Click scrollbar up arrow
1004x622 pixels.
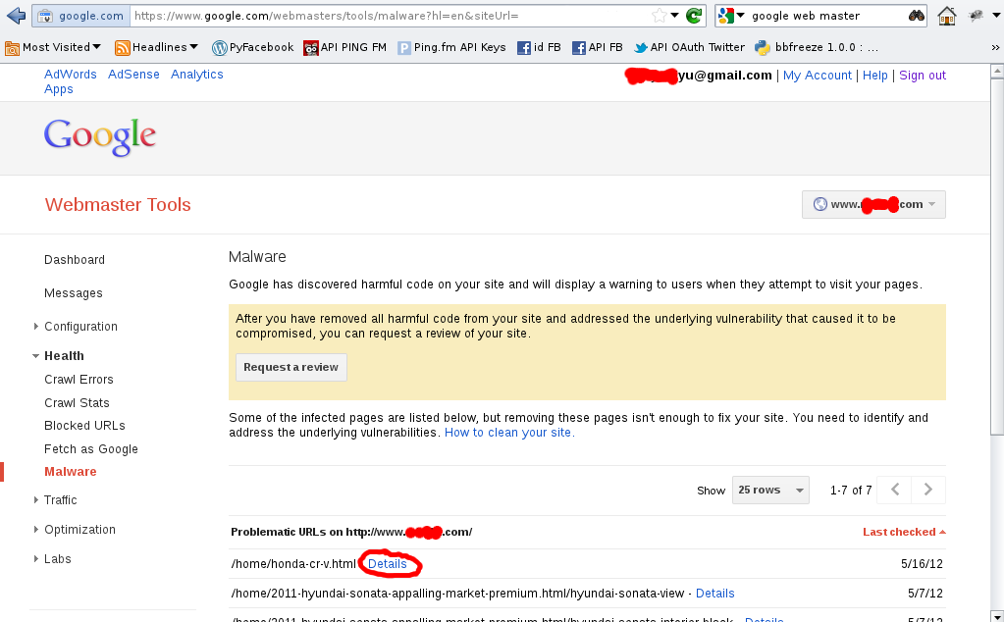pos(997,71)
